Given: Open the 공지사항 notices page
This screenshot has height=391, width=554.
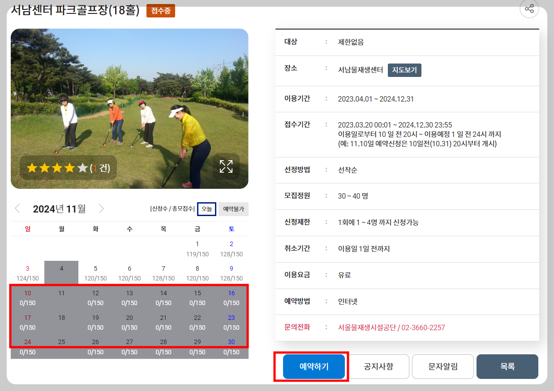Looking at the screenshot, I should (x=378, y=366).
